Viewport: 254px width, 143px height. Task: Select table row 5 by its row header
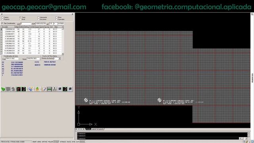click(1, 39)
